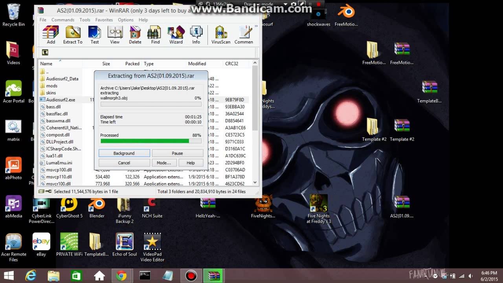503x283 pixels.
Task: Open the Tools menu in WinRAR
Action: (x=85, y=20)
